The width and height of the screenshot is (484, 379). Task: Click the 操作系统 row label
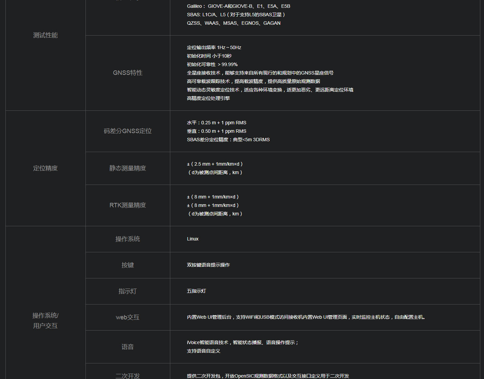pyautogui.click(x=128, y=239)
